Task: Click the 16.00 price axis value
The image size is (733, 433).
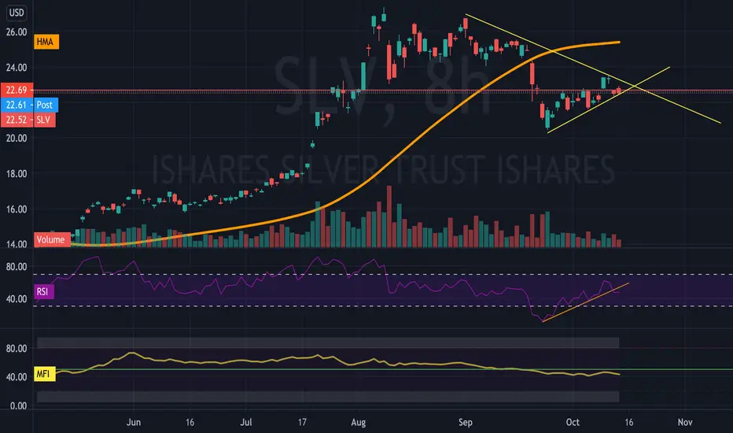Action: [x=17, y=209]
